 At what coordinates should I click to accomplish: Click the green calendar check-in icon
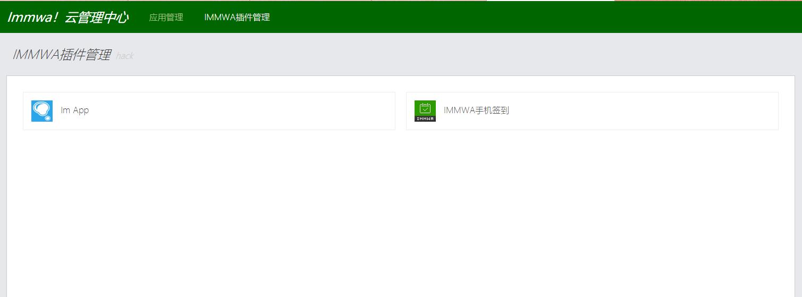coord(425,108)
